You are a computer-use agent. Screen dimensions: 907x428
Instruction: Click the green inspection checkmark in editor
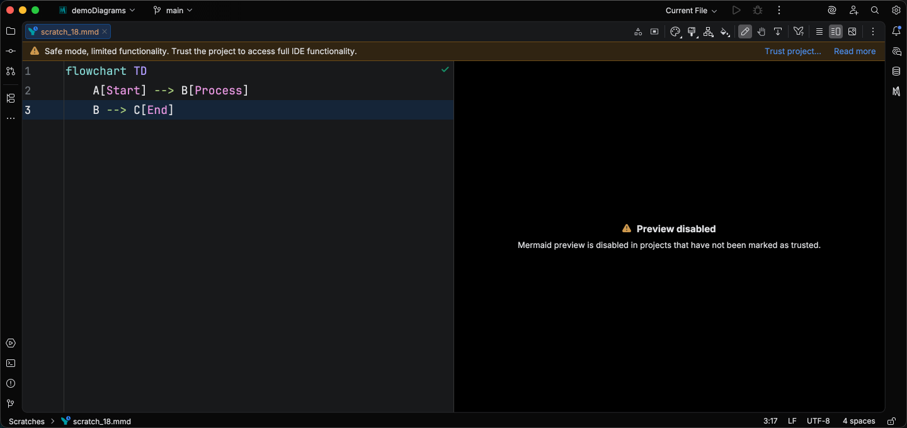point(445,69)
